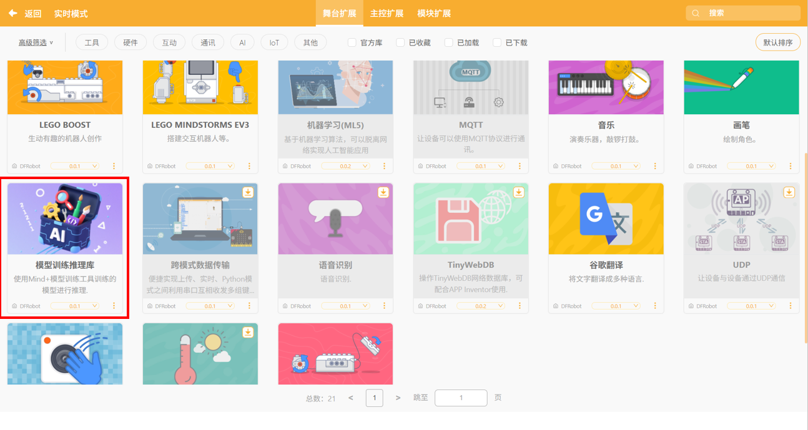Screen dimensions: 808x430
Task: Filter by the AI category button
Action: point(242,42)
